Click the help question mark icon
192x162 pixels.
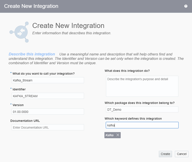[186, 6]
